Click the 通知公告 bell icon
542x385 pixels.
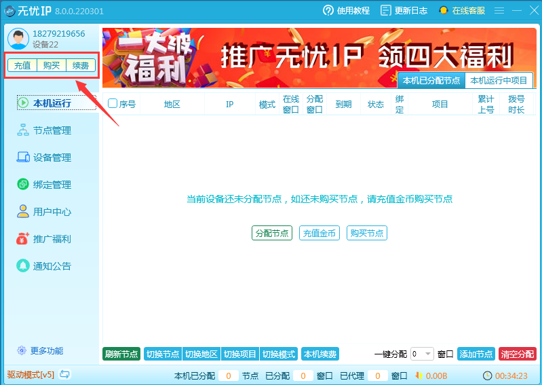(x=23, y=265)
